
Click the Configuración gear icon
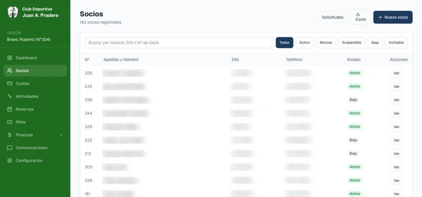10,161
